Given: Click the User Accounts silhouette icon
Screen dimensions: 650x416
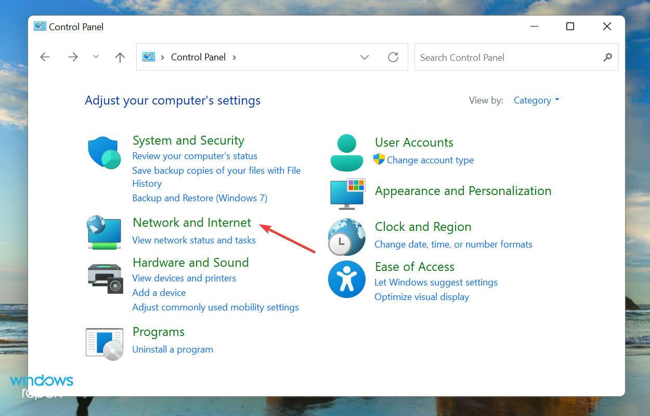Looking at the screenshot, I should 346,151.
